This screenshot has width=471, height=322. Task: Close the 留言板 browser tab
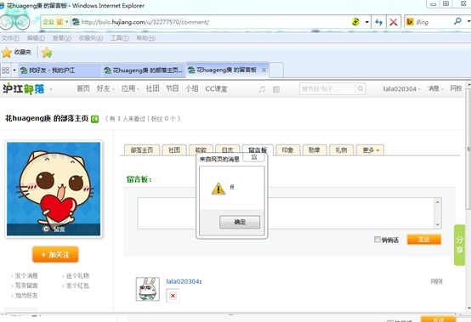click(x=264, y=71)
